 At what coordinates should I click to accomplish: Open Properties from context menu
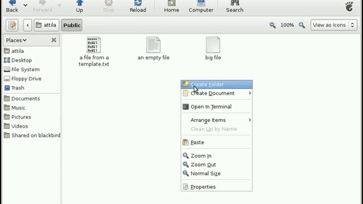click(217, 186)
